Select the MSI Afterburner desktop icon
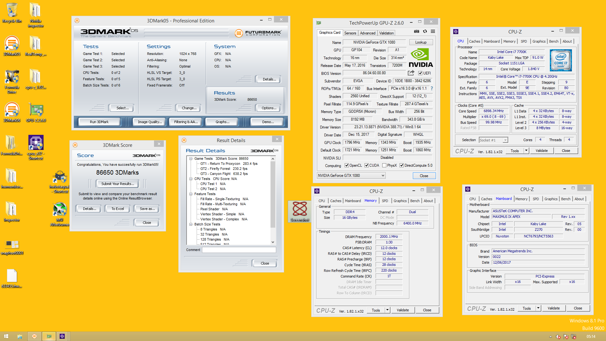This screenshot has width=606, height=341. click(60, 215)
